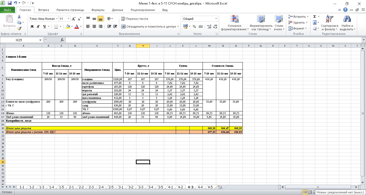366x195 pixels.
Task: Click the Insert Function fx icon
Action: [x=62, y=40]
